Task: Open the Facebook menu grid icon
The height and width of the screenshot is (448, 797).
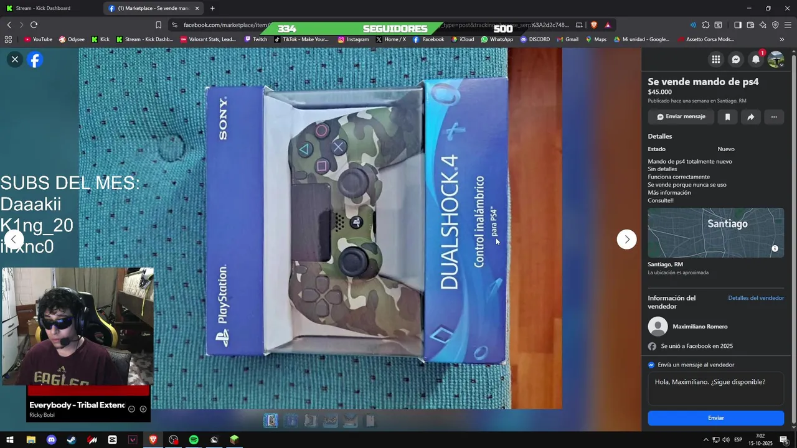Action: (x=716, y=60)
